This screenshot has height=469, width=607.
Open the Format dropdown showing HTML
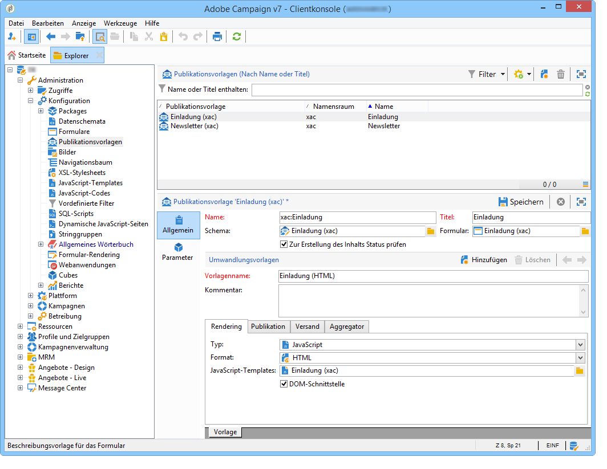[x=580, y=358]
